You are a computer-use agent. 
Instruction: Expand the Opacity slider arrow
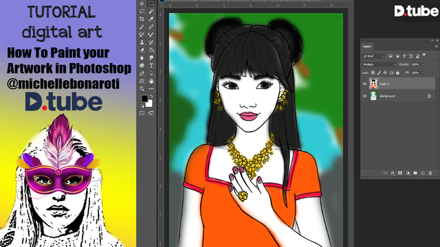click(423, 64)
